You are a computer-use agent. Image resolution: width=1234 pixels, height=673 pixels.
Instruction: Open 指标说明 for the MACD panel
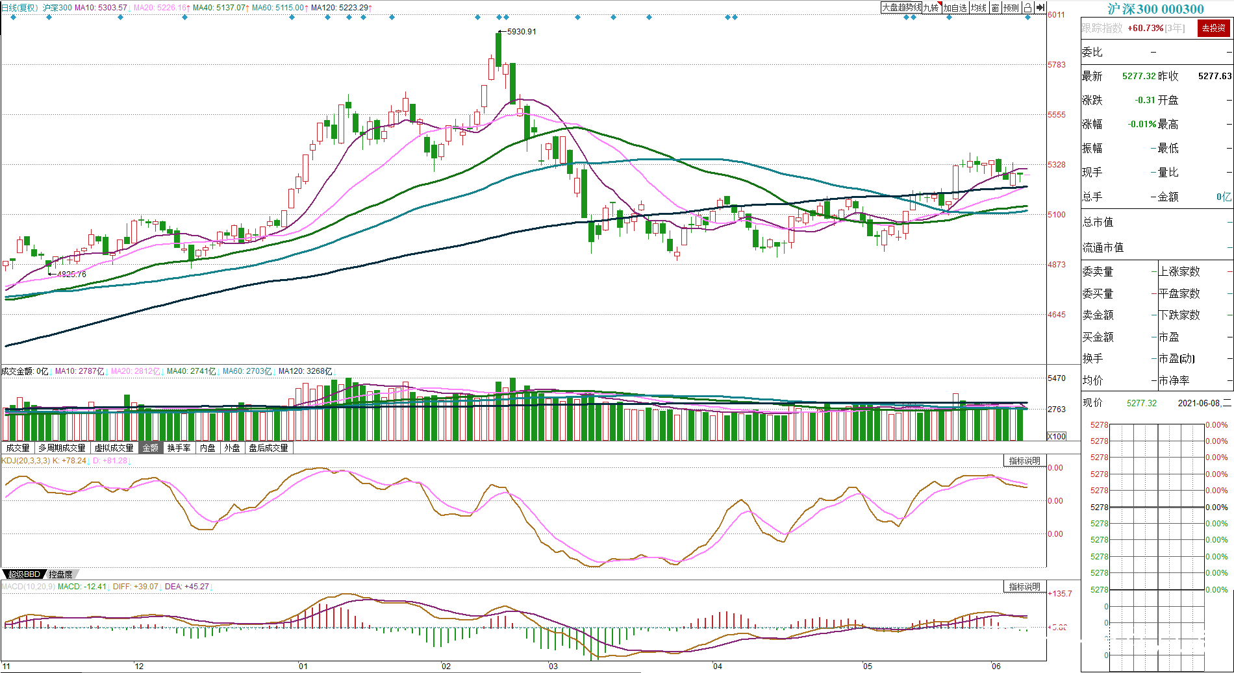click(x=1025, y=587)
